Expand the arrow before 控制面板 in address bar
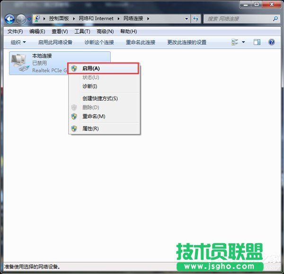The width and height of the screenshot is (284, 274). point(44,18)
